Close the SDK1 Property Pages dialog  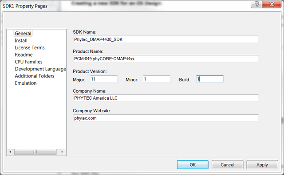[x=272, y=4]
